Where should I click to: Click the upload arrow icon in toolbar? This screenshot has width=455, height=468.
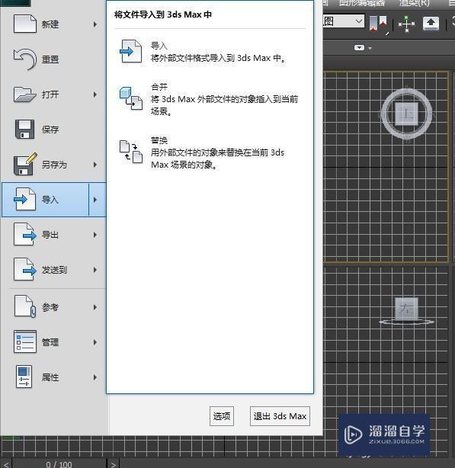431,24
